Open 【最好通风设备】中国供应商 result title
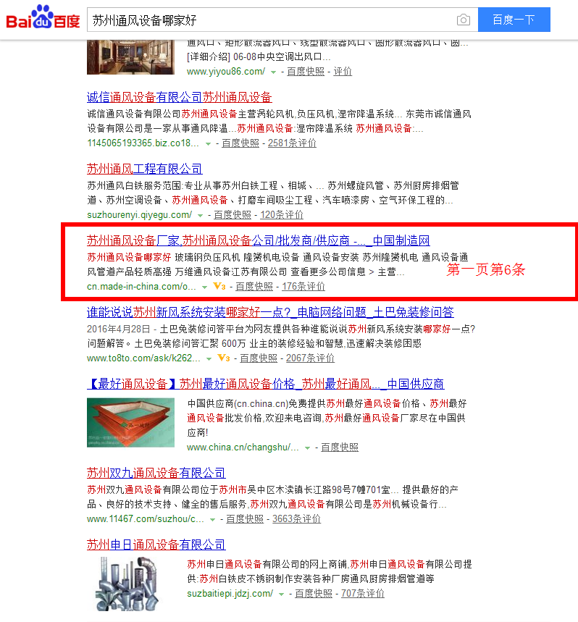 point(265,384)
